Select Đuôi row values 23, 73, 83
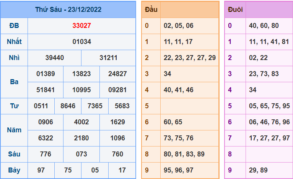The image size is (293, 179). pos(264,74)
